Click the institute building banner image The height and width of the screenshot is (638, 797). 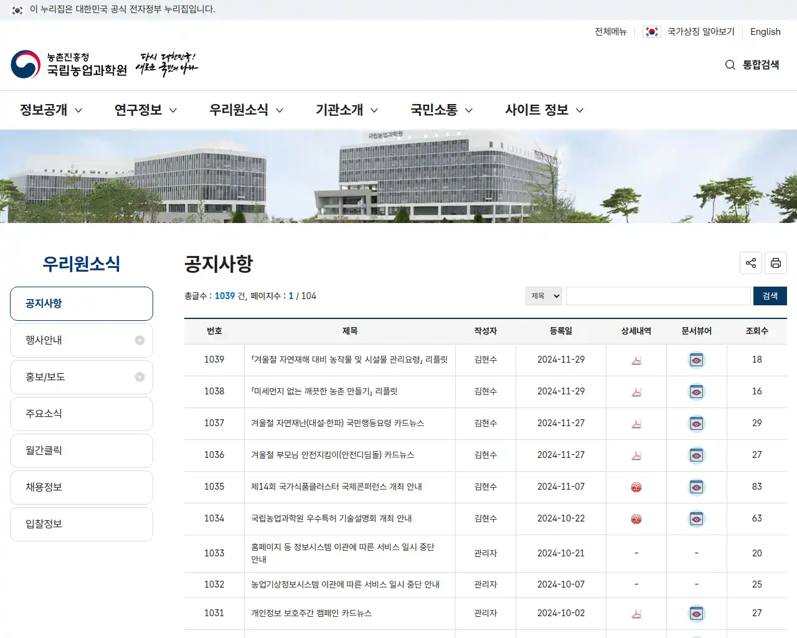tap(398, 176)
